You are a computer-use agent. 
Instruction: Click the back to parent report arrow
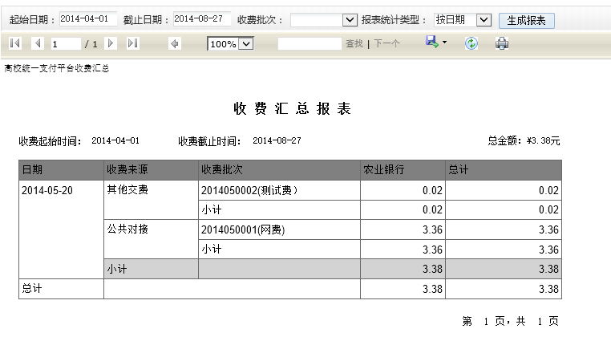point(174,43)
